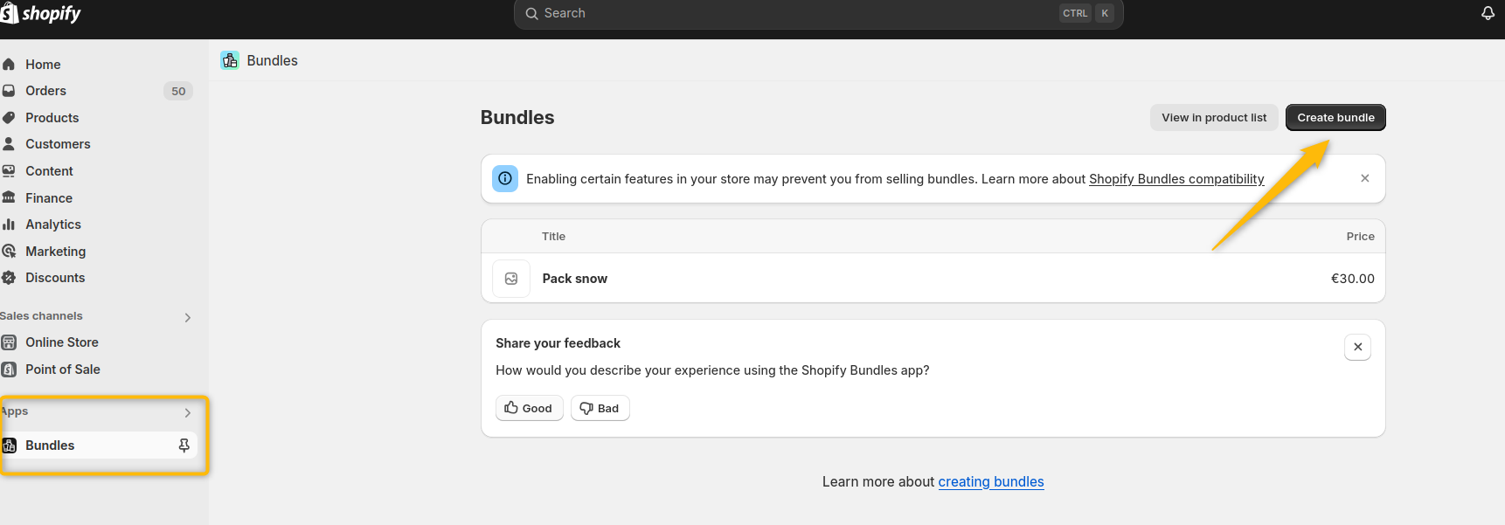1505x525 pixels.
Task: Rate experience with Good thumbs up
Action: (529, 408)
